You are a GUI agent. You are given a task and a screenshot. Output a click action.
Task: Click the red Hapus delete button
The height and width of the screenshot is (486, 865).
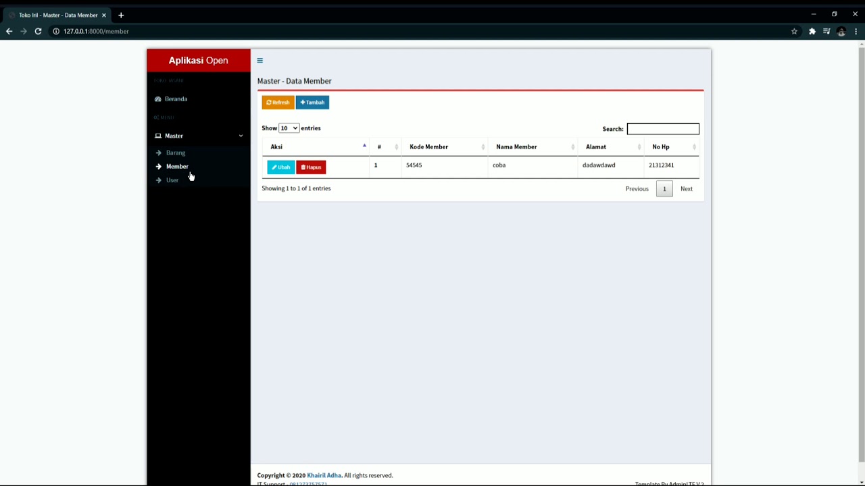pyautogui.click(x=311, y=167)
